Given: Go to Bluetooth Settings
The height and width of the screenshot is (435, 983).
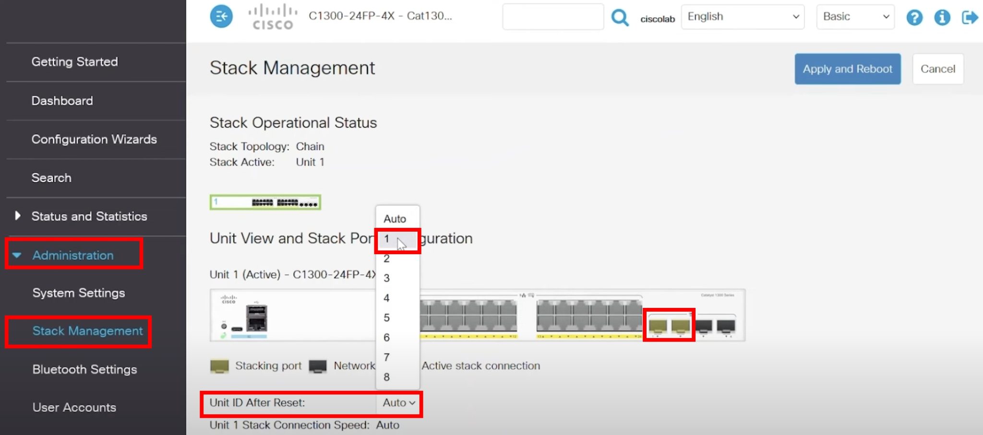Looking at the screenshot, I should [x=84, y=369].
